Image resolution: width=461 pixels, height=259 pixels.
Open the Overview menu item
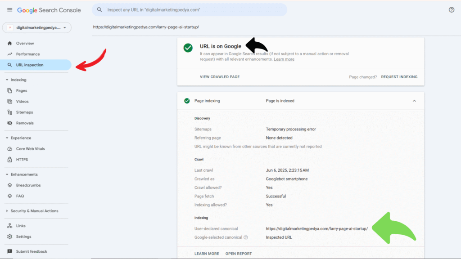(x=36, y=43)
